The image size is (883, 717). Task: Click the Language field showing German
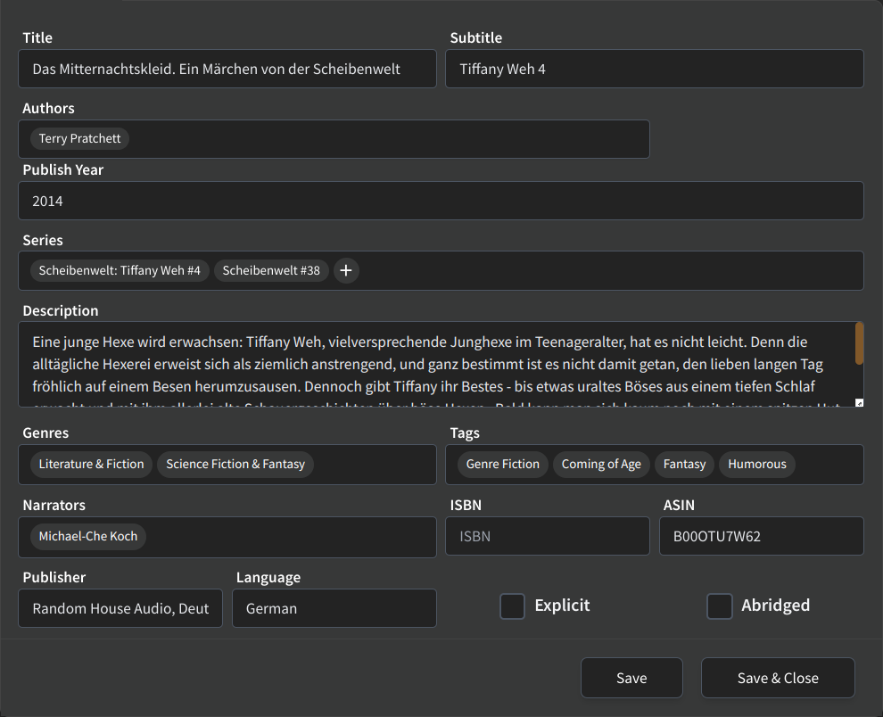[x=334, y=608]
